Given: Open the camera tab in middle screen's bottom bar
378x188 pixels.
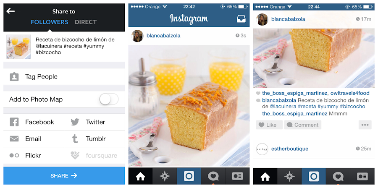Looking at the screenshot, I should [189, 176].
